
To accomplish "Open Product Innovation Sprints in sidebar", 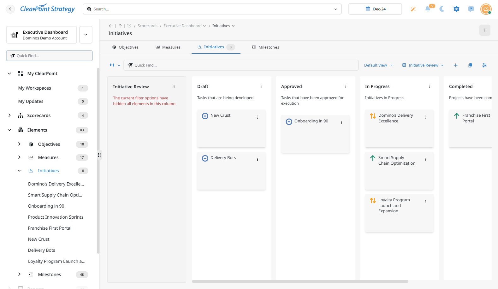I will point(56,217).
